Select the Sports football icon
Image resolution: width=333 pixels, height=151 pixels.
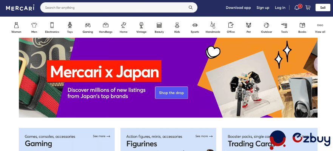pos(195,25)
